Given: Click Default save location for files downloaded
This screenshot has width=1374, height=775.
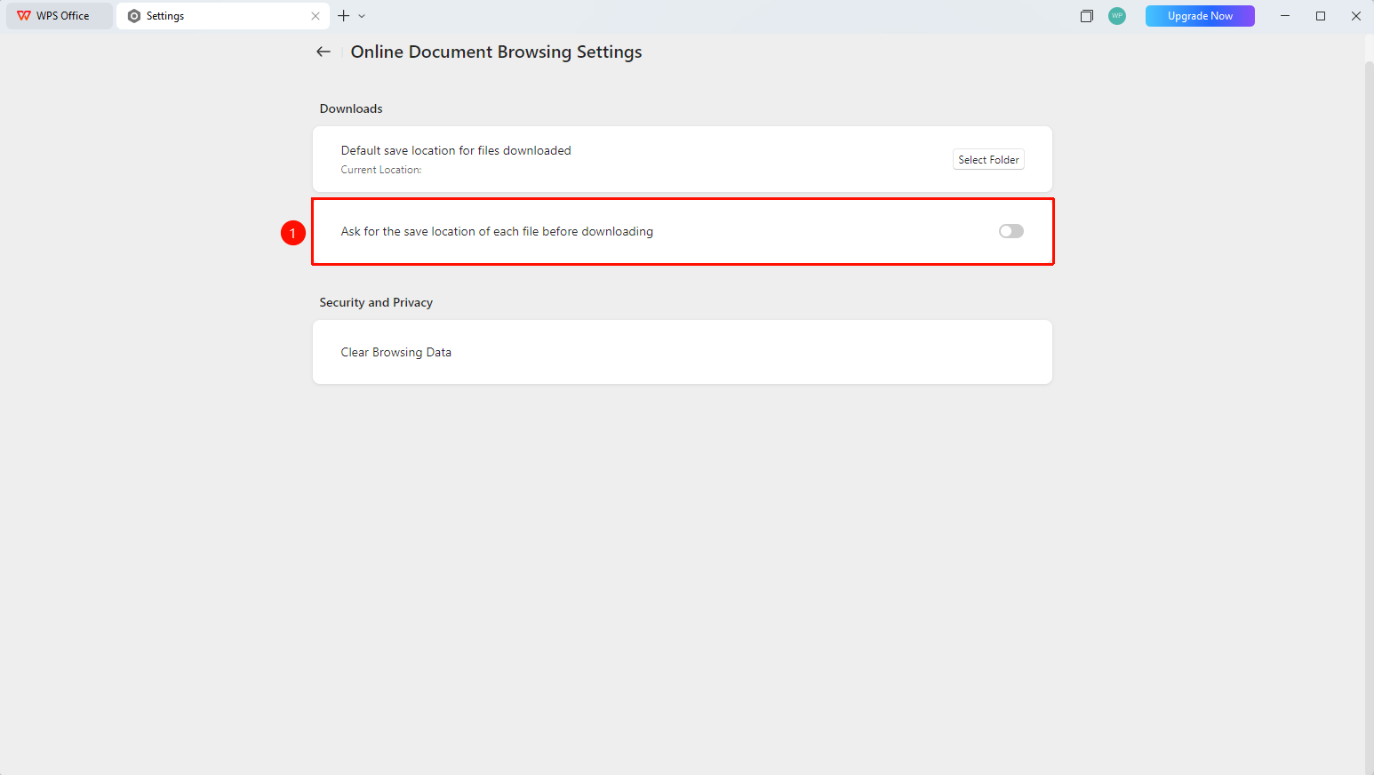Looking at the screenshot, I should tap(456, 150).
